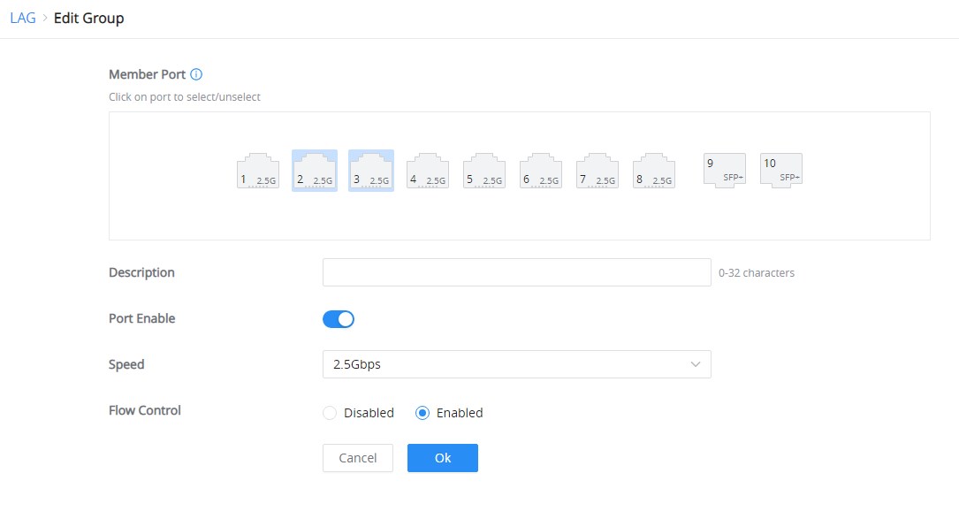Click the Description field label
959x519 pixels.
click(142, 273)
